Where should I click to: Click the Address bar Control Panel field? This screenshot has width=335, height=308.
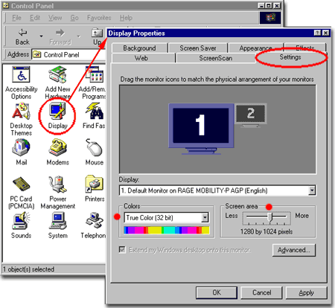click(68, 54)
